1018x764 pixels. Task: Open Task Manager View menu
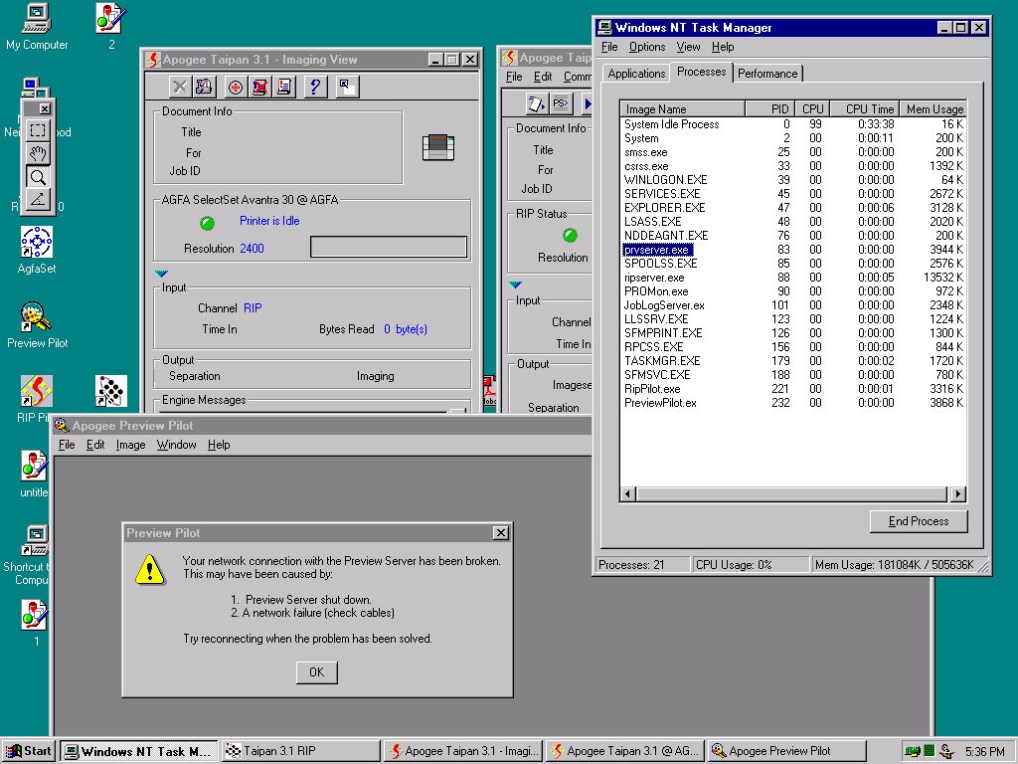pos(688,47)
